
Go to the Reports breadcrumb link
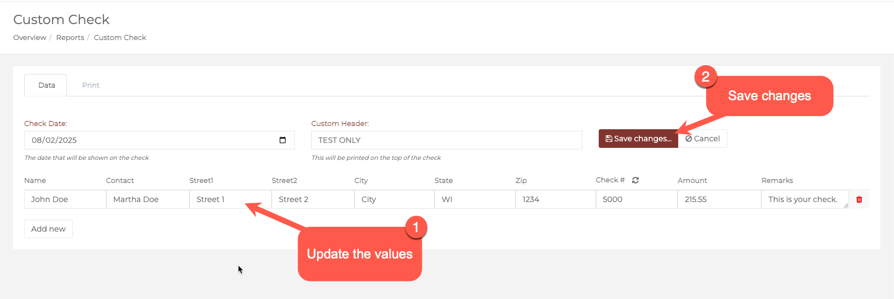point(70,38)
